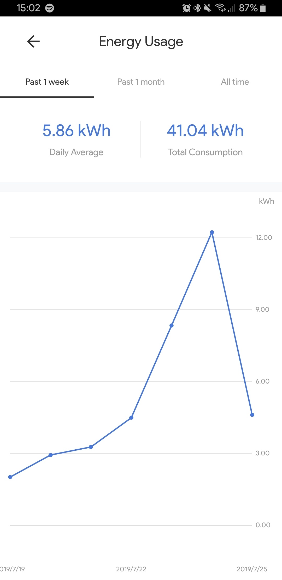Tap the data point just below 9.00 gridline
The width and height of the screenshot is (282, 580).
pyautogui.click(x=172, y=326)
